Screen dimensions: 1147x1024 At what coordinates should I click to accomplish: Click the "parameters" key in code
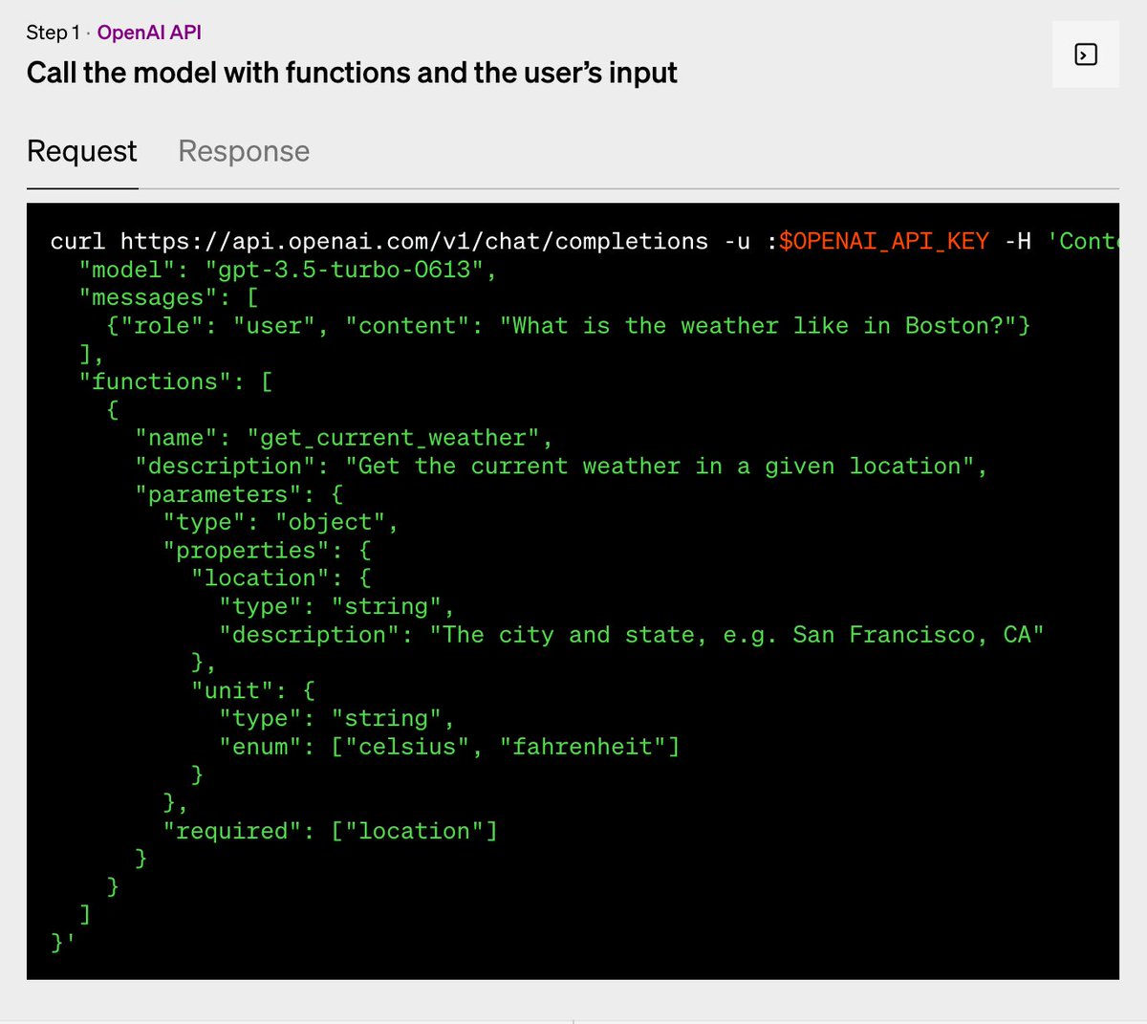coord(218,494)
